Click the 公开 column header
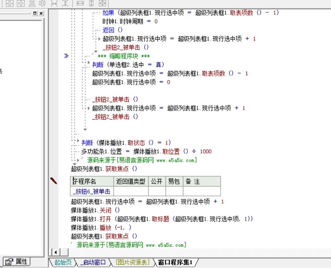 point(157,181)
